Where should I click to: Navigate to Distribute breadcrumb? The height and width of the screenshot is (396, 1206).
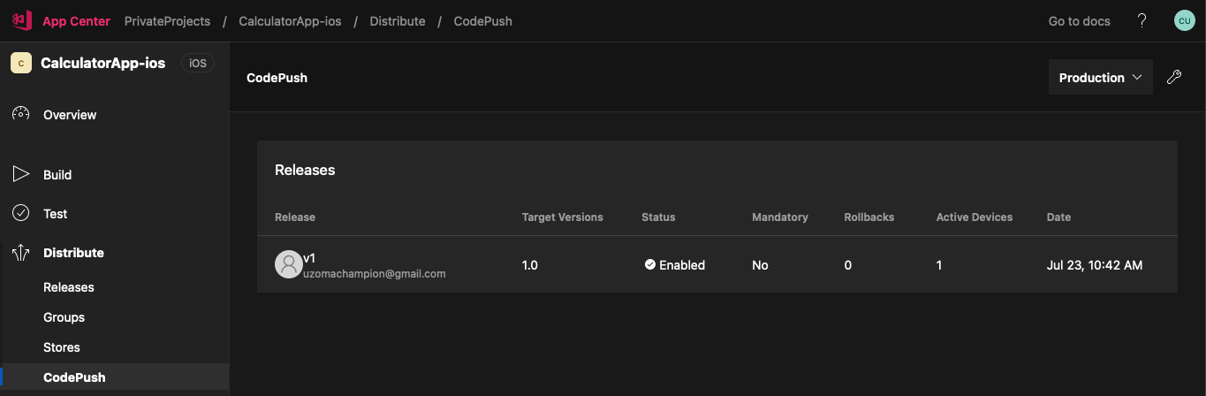pyautogui.click(x=398, y=20)
